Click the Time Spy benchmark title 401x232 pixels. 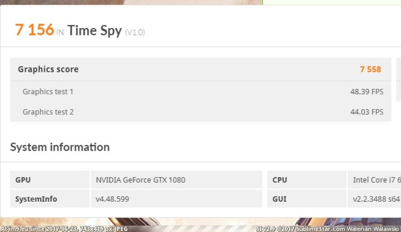[94, 31]
